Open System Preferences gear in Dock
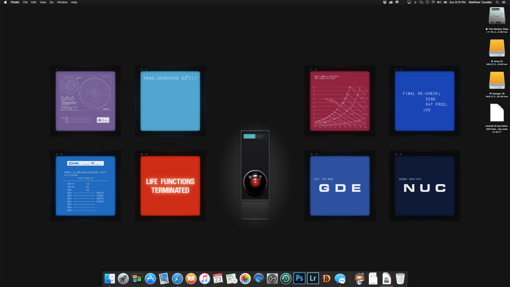The width and height of the screenshot is (510, 287). [x=272, y=278]
